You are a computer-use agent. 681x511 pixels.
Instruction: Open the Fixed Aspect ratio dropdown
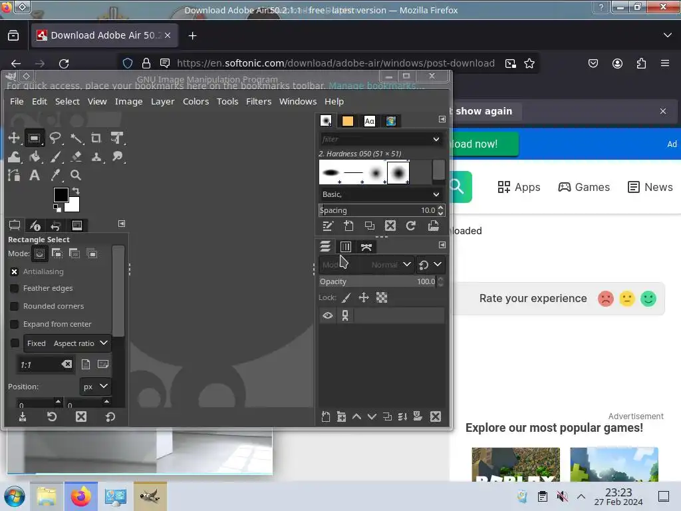67,343
